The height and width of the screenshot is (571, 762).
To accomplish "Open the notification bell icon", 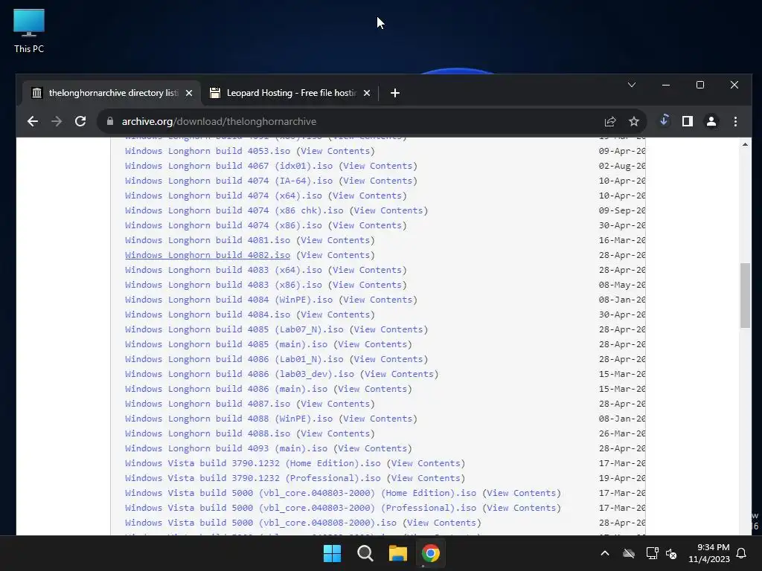I will 742,553.
